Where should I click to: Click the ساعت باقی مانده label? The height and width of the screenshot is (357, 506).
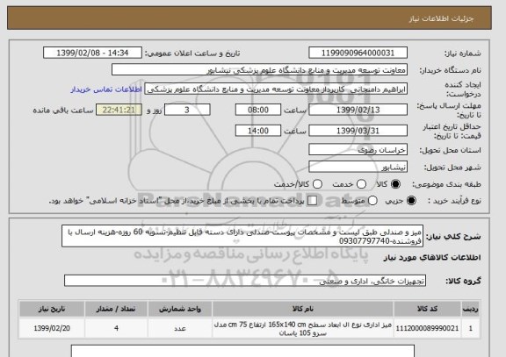63,111
